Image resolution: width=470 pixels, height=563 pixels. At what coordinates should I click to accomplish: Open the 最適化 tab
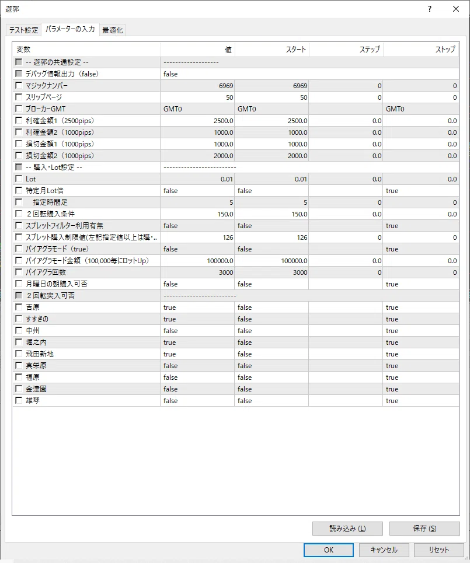[113, 30]
